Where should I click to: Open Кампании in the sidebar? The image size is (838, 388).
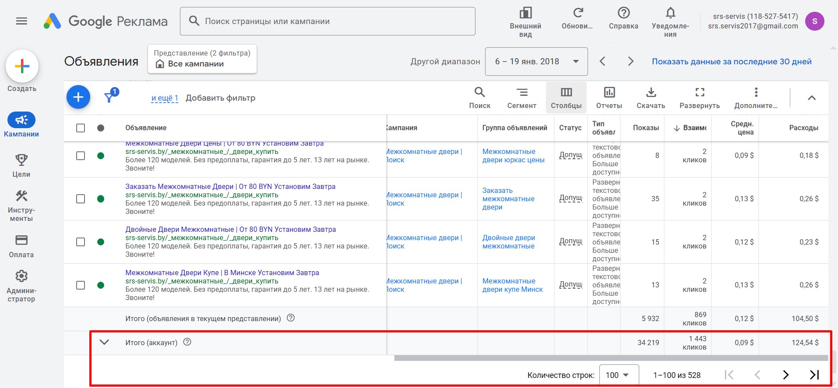[21, 125]
